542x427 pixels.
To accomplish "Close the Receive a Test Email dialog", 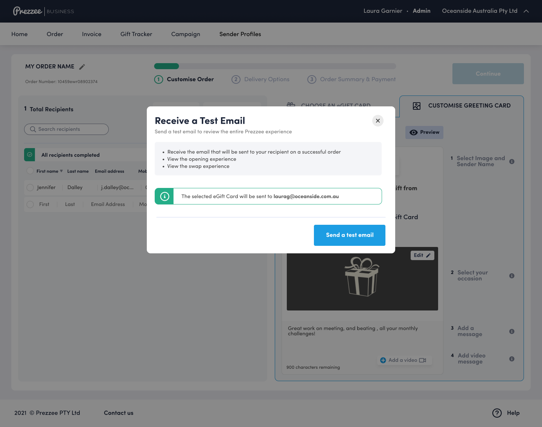I will (378, 121).
